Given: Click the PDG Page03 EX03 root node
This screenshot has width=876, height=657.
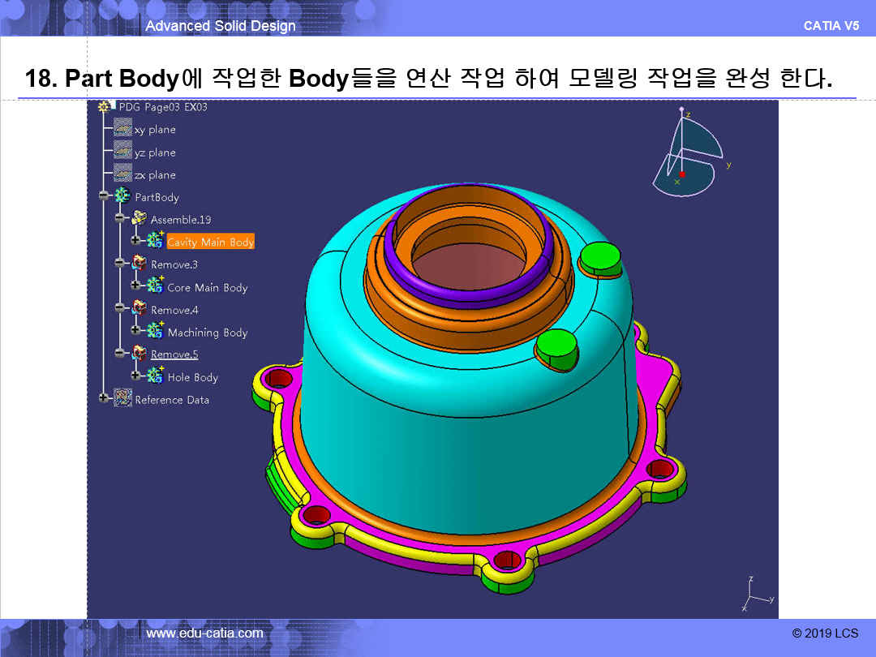Looking at the screenshot, I should coord(162,107).
